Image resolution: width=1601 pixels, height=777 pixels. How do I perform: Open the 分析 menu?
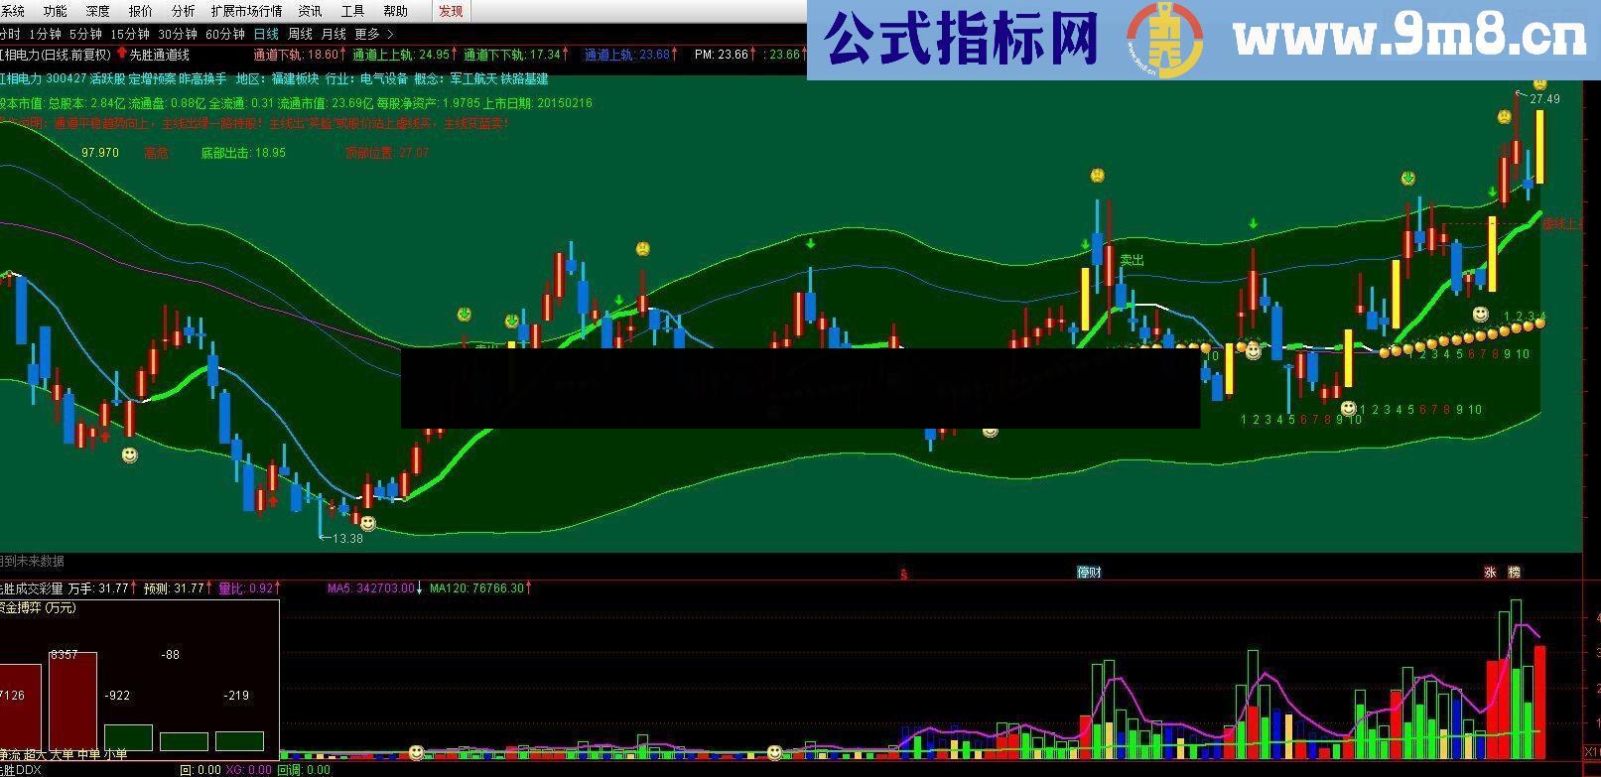[183, 11]
